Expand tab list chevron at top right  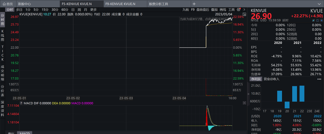(x=320, y=4)
